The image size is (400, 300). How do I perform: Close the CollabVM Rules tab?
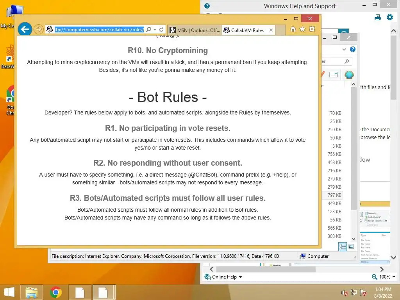[271, 30]
